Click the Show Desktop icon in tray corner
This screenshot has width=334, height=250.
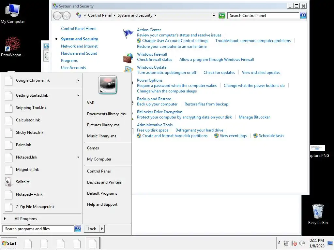coord(330,243)
